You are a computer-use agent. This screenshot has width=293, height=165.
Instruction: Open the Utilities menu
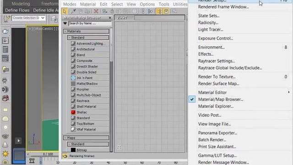[180, 4]
